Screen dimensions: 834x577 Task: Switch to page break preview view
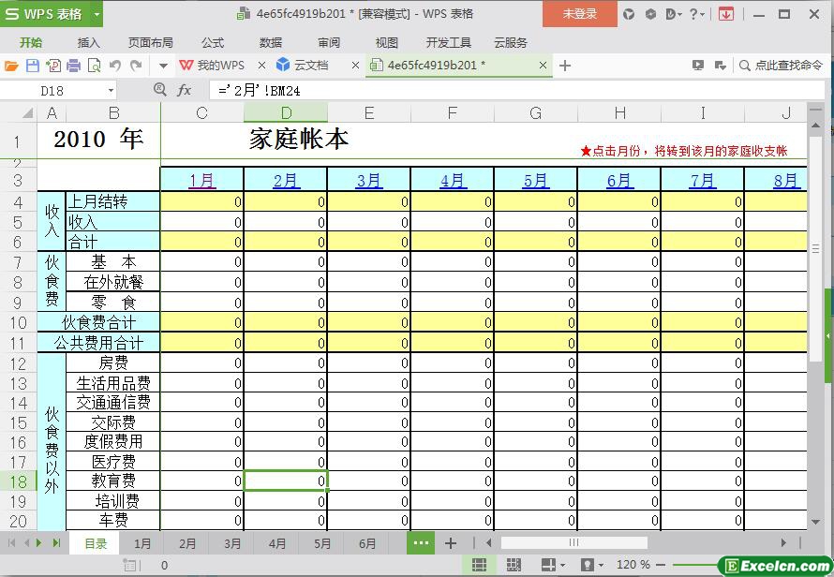(x=514, y=565)
